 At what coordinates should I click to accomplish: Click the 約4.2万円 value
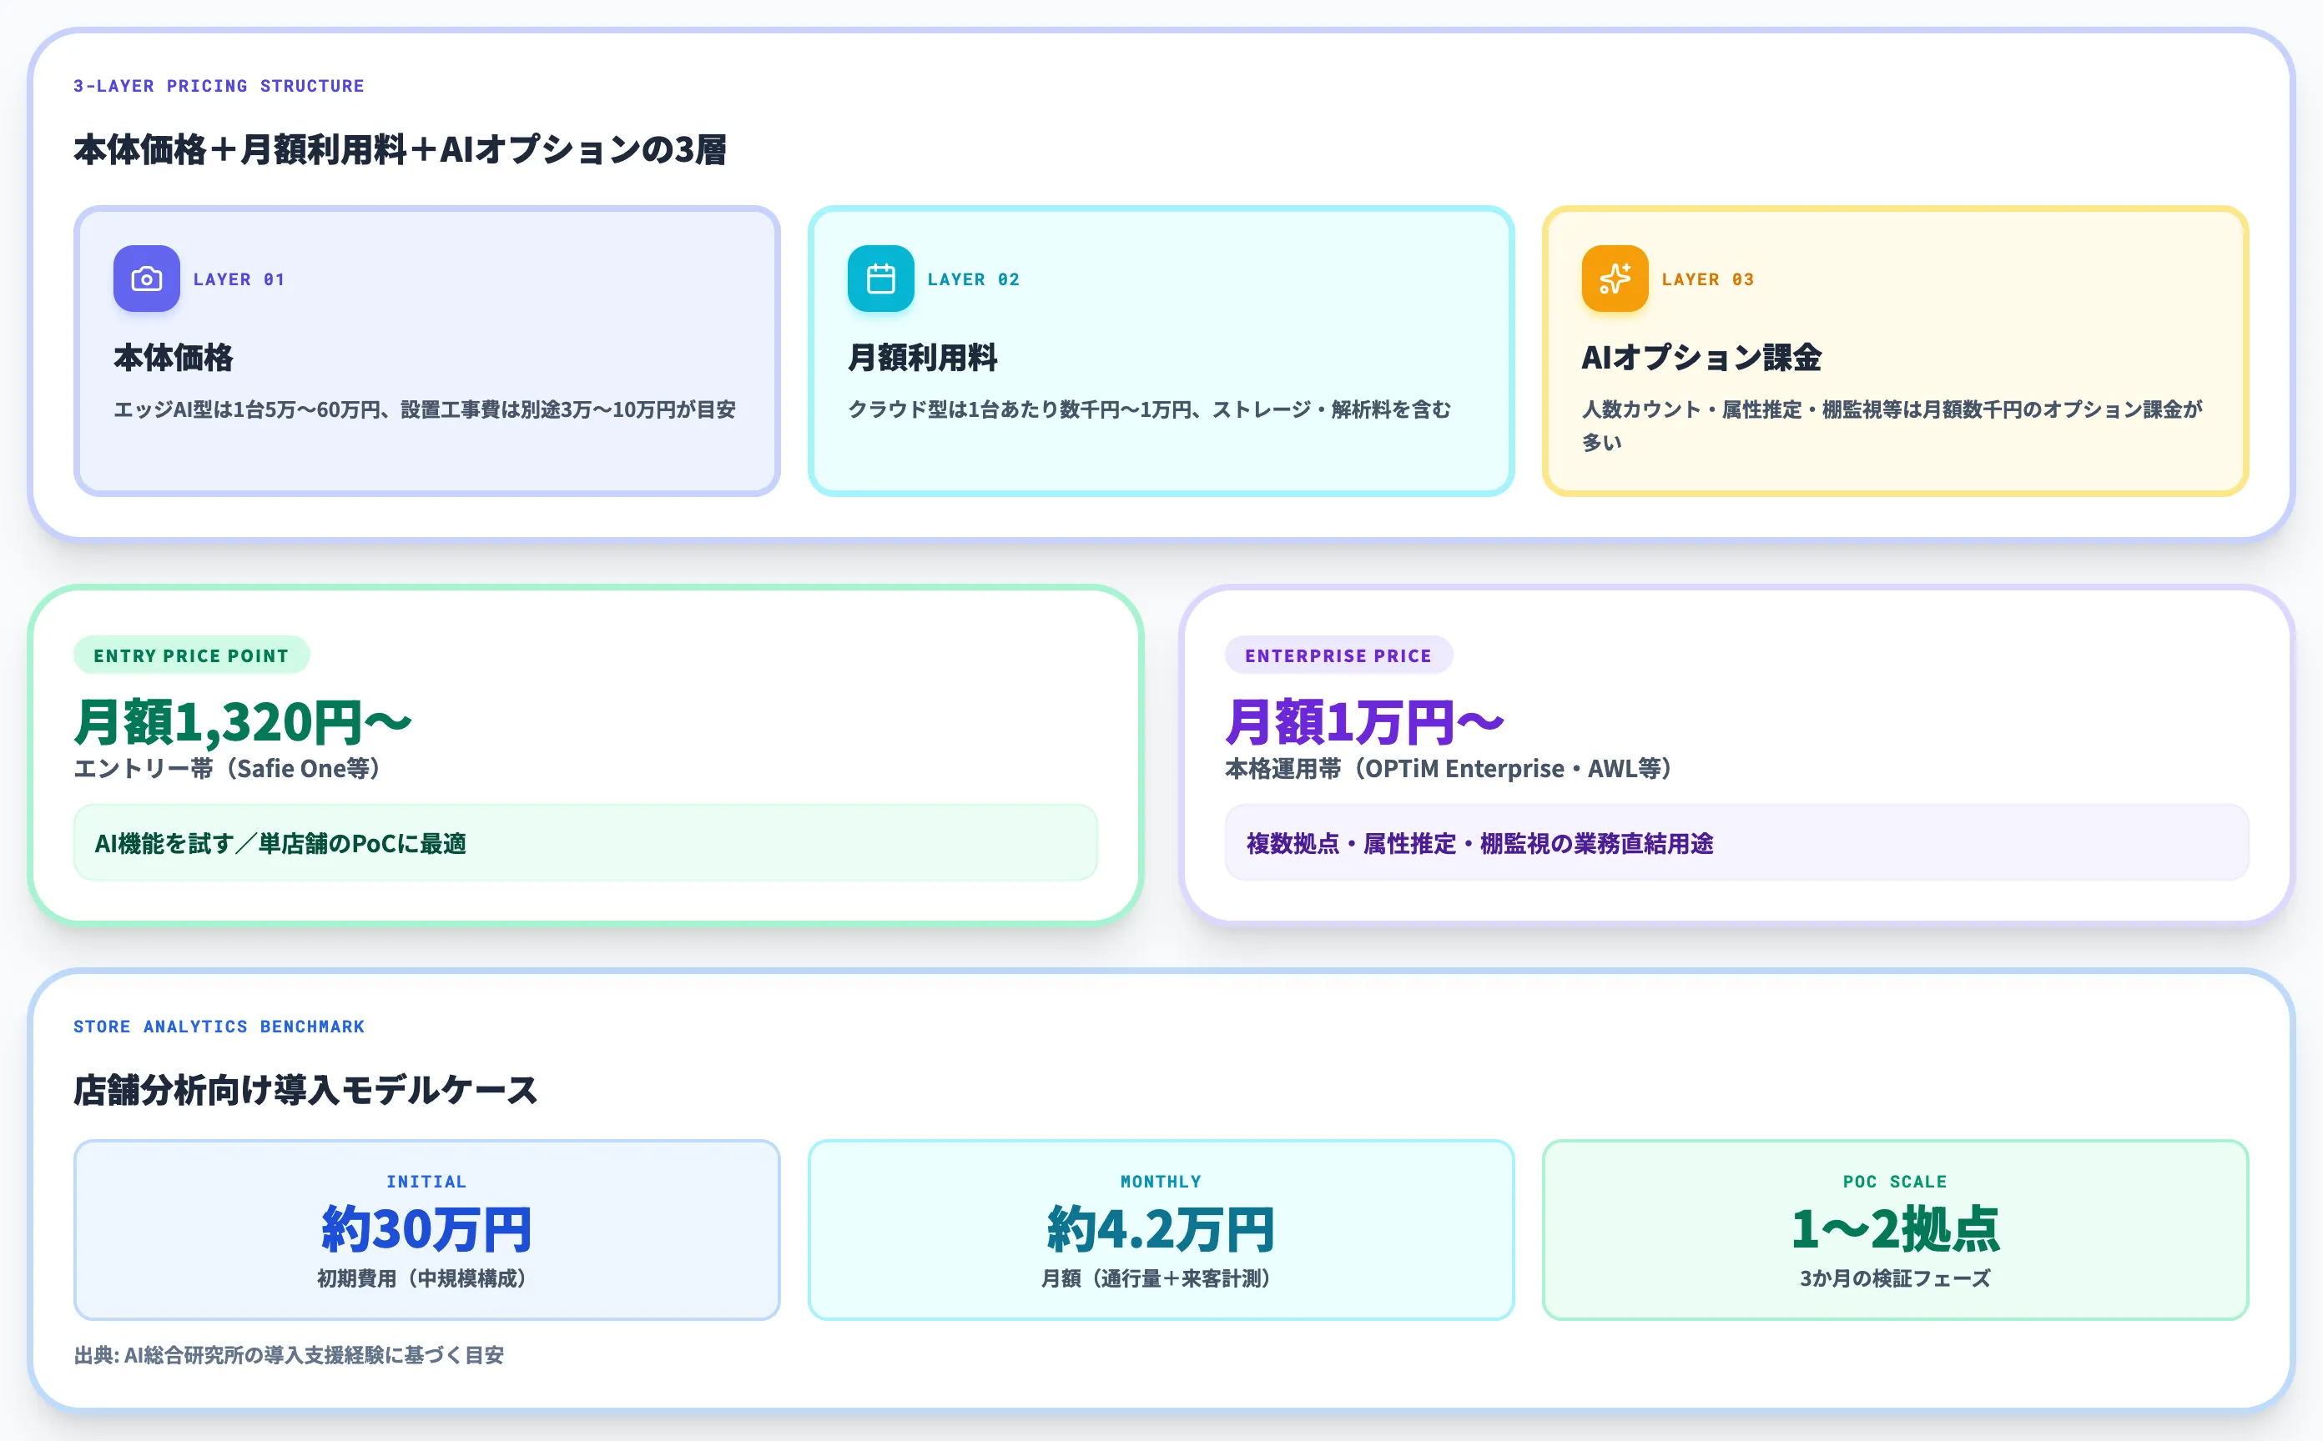pos(1161,1228)
